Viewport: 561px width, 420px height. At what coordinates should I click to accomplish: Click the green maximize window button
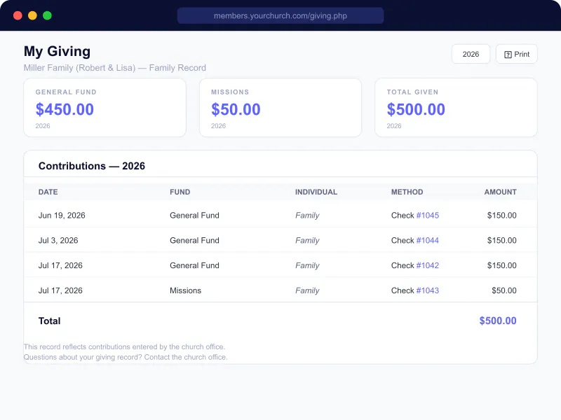click(x=47, y=15)
